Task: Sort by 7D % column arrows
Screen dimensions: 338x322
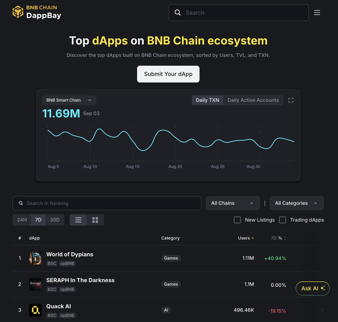Action: click(285, 238)
